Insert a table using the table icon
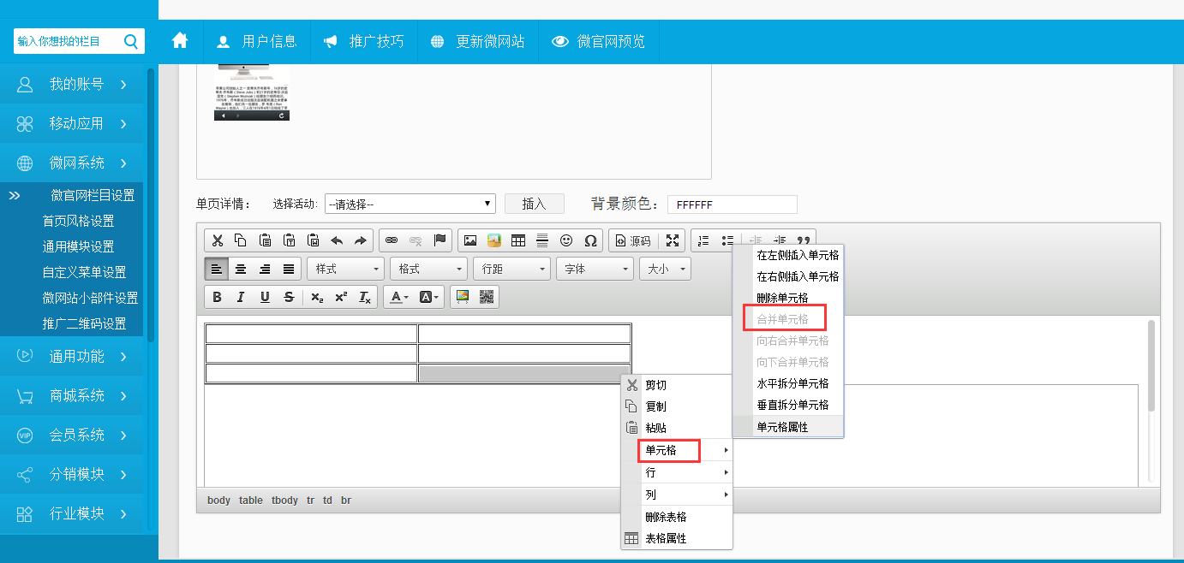Screen dimensions: 1184x563 [518, 241]
